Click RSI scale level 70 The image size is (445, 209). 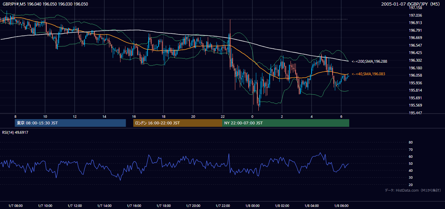(x=411, y=149)
